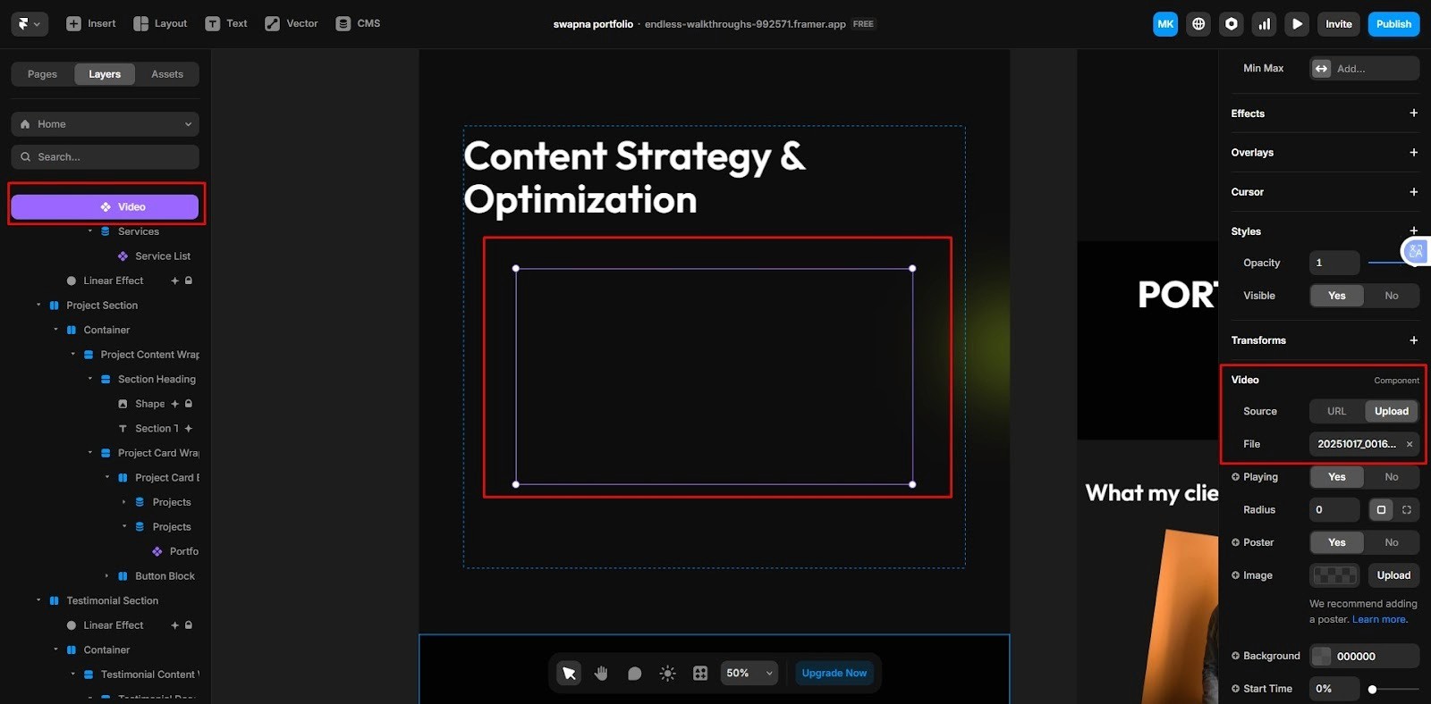Remove the uploaded video file
The height and width of the screenshot is (704, 1431).
coord(1410,444)
